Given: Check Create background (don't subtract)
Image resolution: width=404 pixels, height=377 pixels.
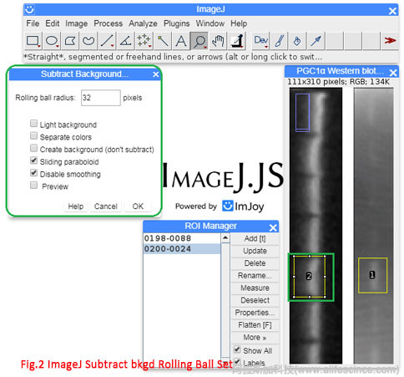Looking at the screenshot, I should [x=33, y=148].
